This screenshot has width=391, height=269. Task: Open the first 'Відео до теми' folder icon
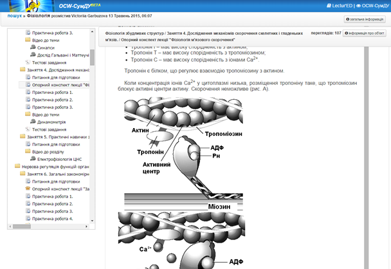point(28,40)
